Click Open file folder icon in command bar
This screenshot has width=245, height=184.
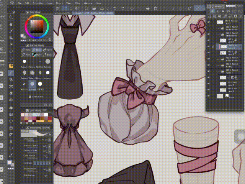coord(94,8)
